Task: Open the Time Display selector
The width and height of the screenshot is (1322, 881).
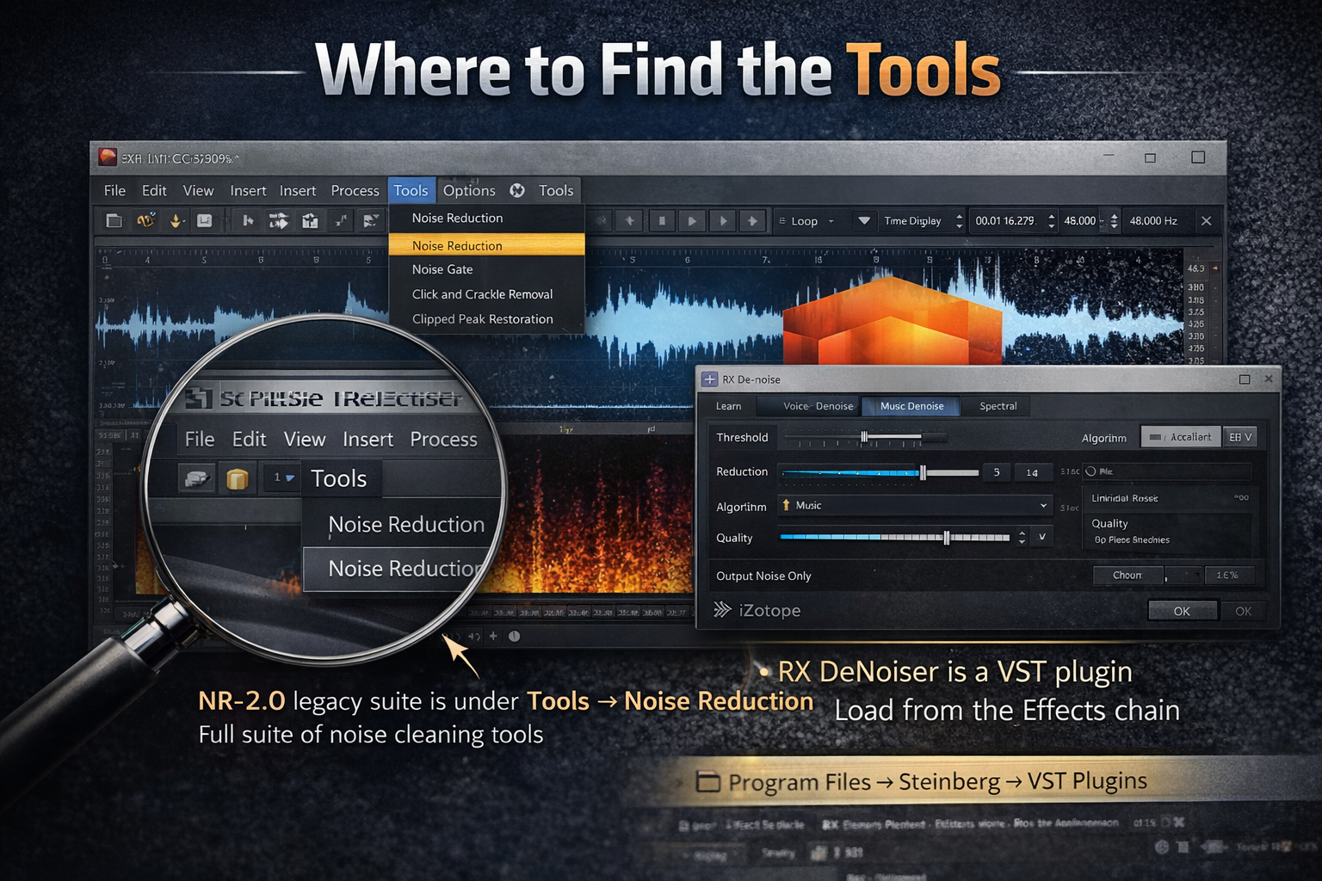Action: pyautogui.click(x=912, y=221)
